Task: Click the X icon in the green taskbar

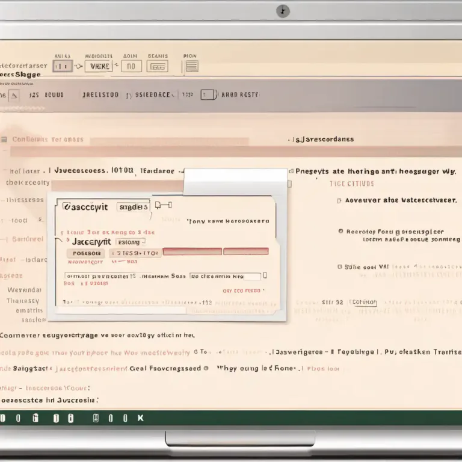Action: pyautogui.click(x=141, y=418)
